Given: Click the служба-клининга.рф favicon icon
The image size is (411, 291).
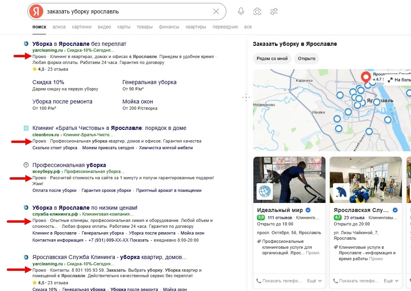Looking at the screenshot, I should click(26, 208).
